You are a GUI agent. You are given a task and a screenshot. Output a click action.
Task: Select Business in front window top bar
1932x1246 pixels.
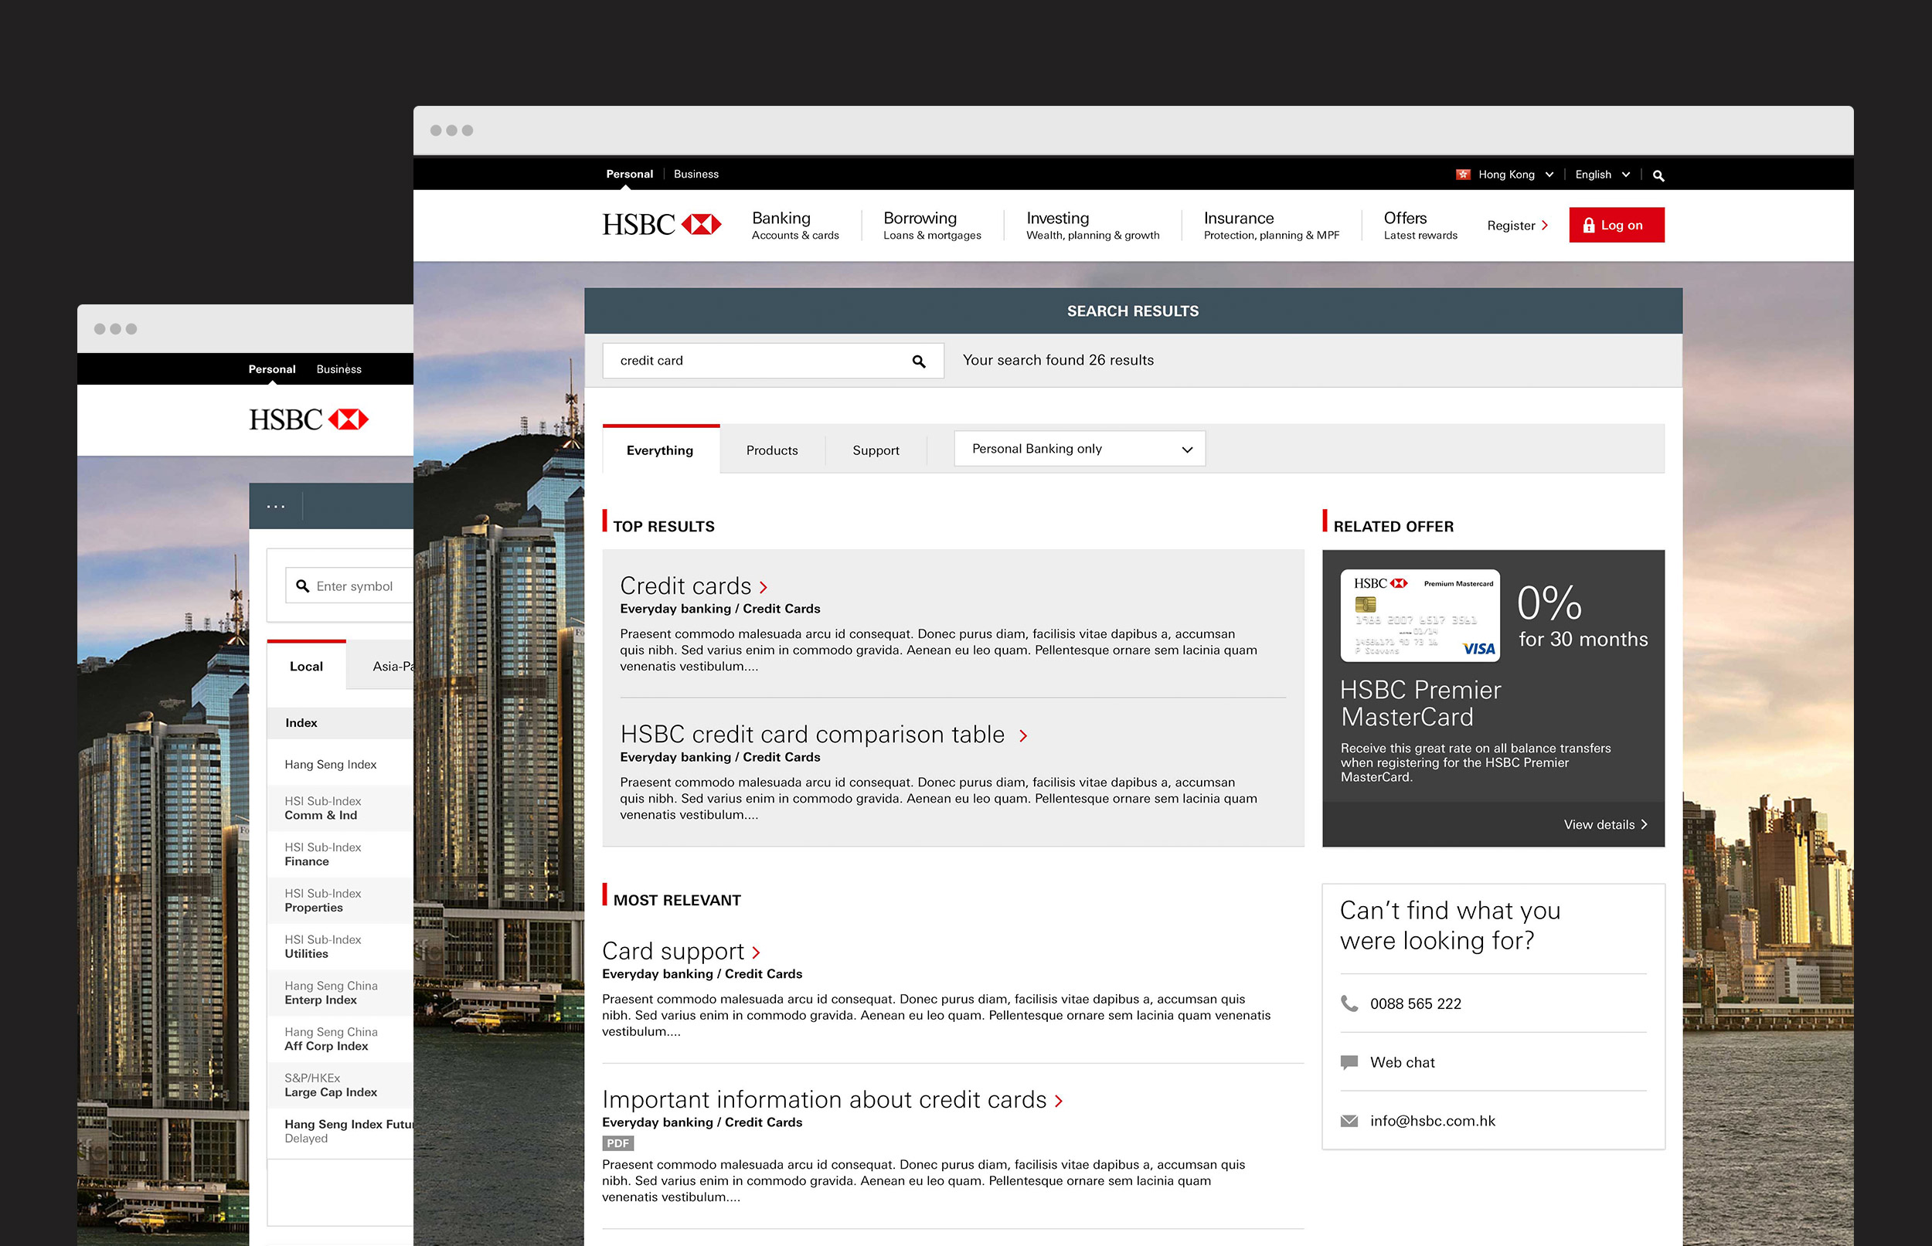[x=696, y=174]
